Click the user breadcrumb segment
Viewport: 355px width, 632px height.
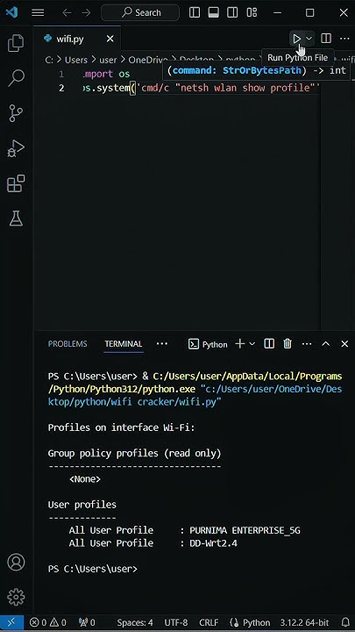[x=108, y=60]
